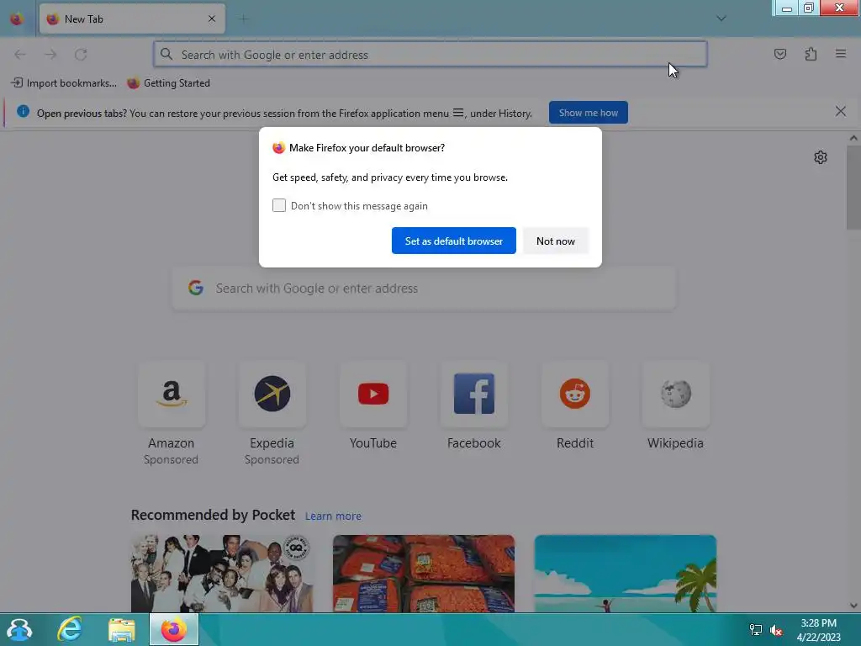The image size is (861, 646).
Task: Click the muted volume tray icon
Action: (776, 630)
